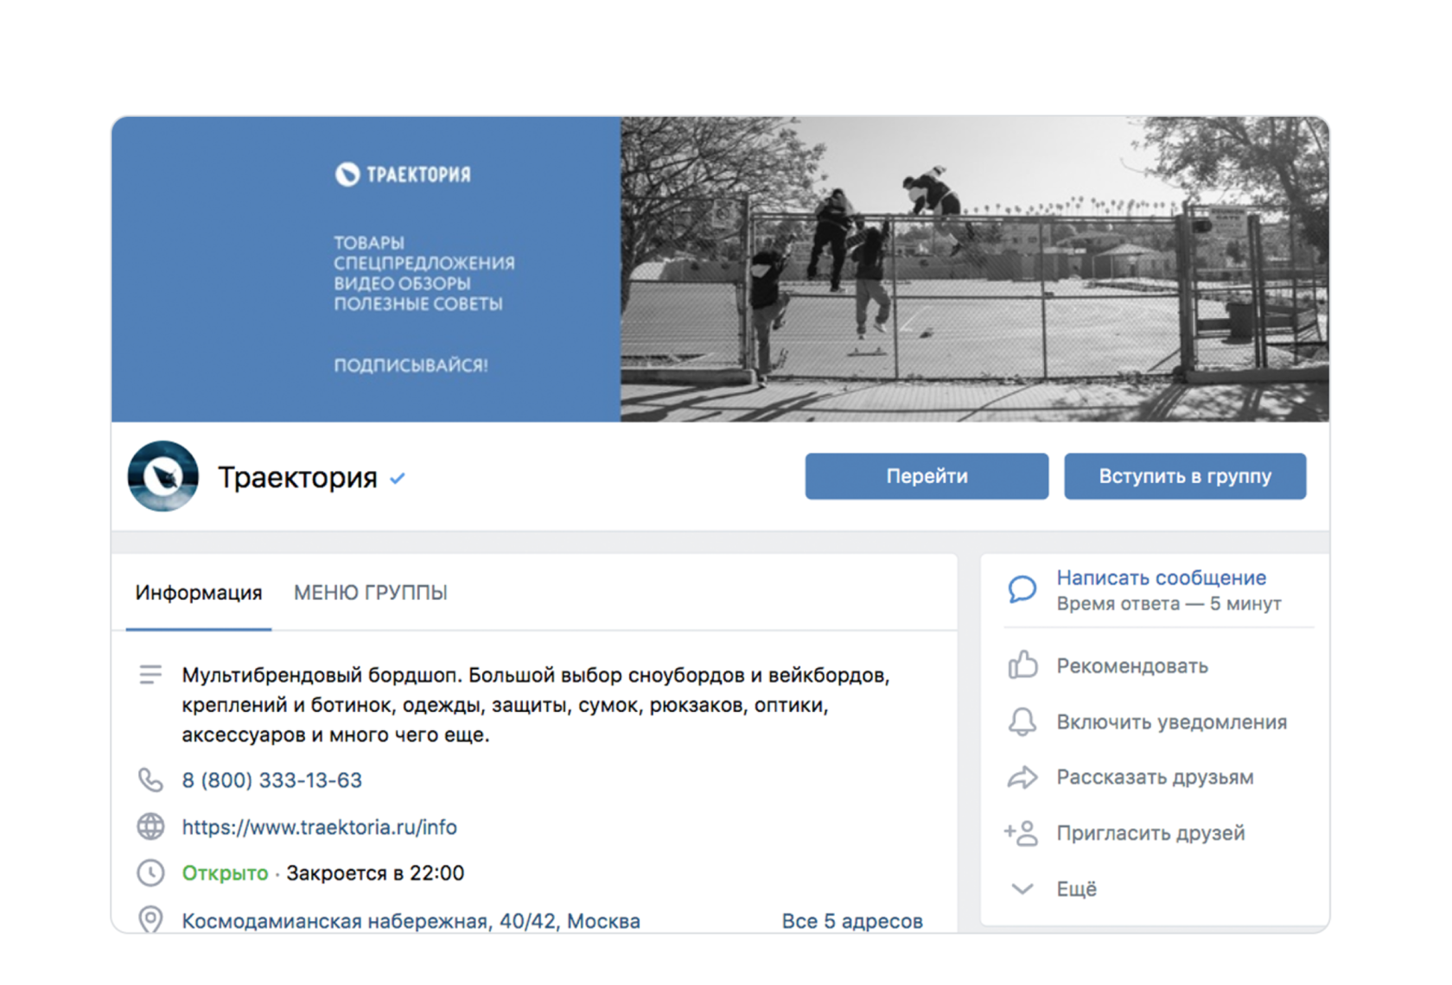
Task: Click ПОЛЕЗНЫЕ СОВЕТЫ in the banner
Action: (418, 304)
